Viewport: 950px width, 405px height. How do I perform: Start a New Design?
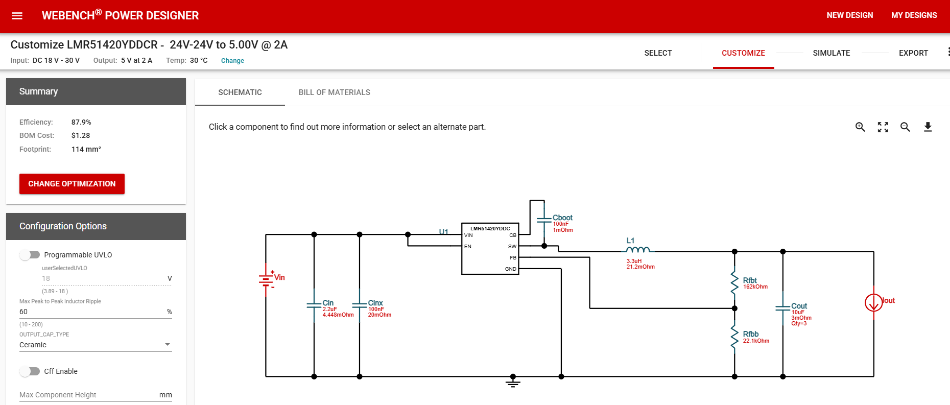pyautogui.click(x=850, y=15)
